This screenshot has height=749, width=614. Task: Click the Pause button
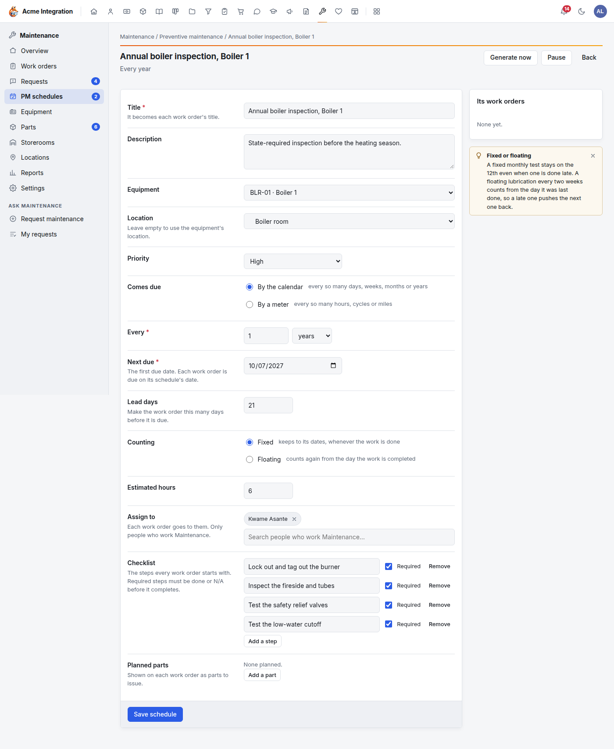[x=556, y=57]
